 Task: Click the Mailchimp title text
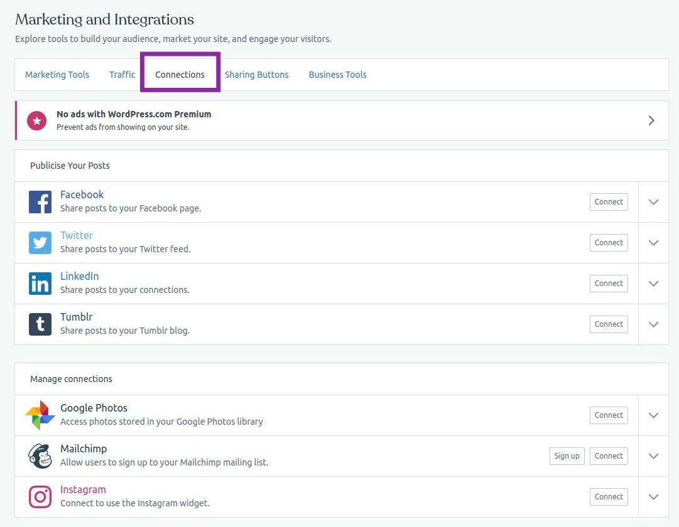click(x=84, y=449)
